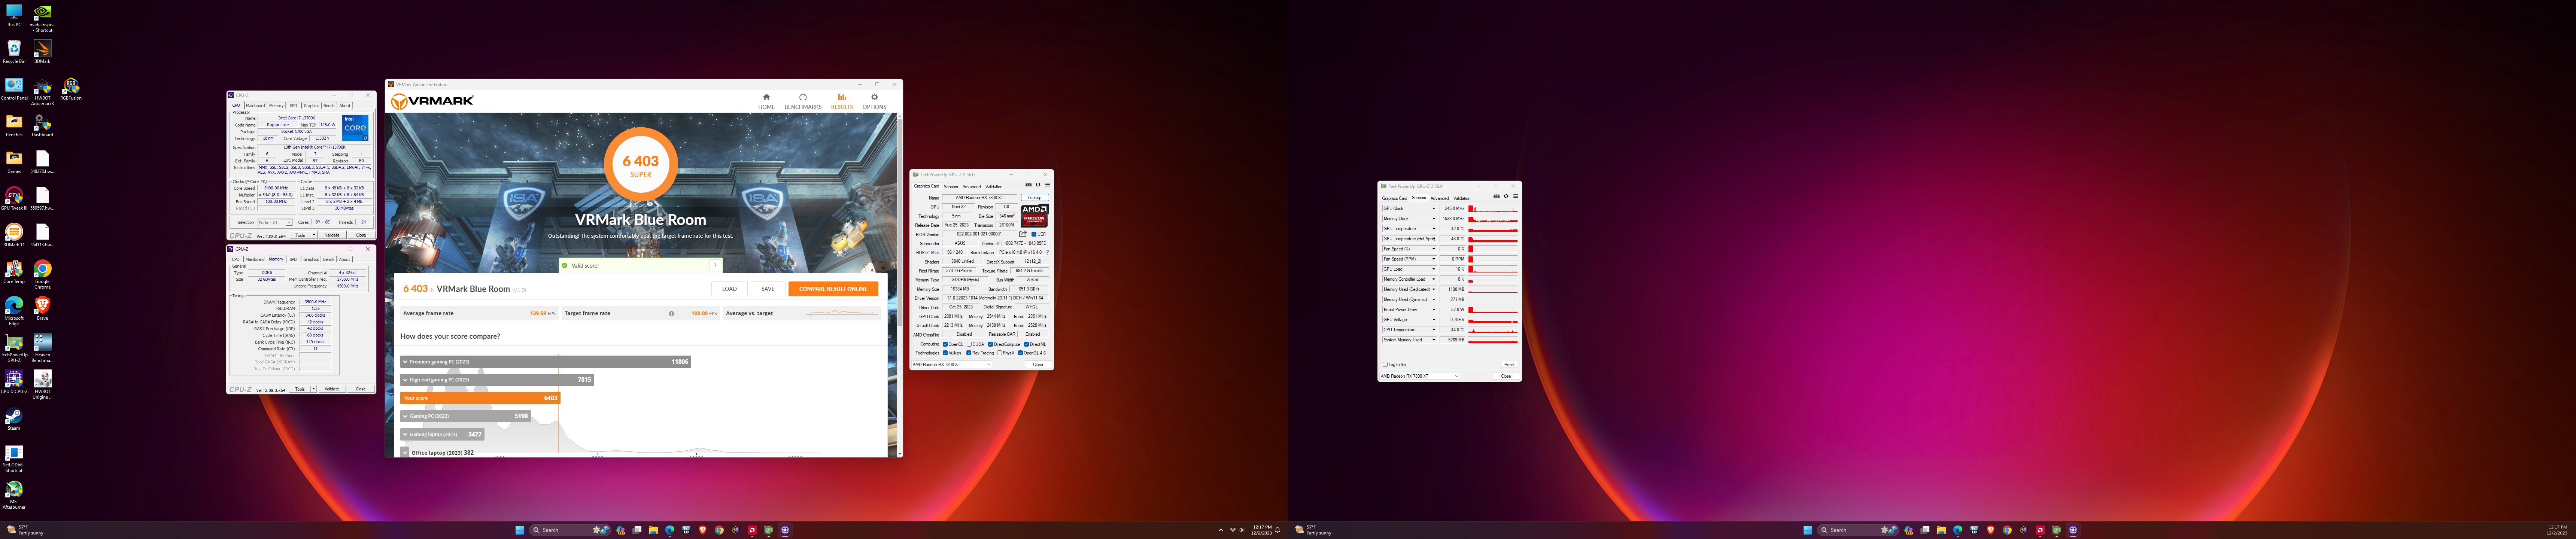The width and height of the screenshot is (2576, 539).
Task: Open the GPU Clock sensor dropdown
Action: (x=1434, y=209)
